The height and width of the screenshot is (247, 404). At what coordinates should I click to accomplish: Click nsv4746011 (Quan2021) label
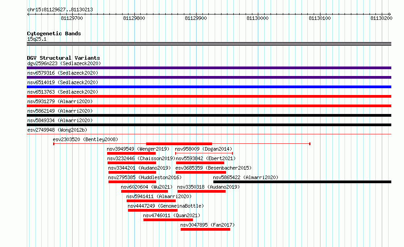tap(172, 215)
